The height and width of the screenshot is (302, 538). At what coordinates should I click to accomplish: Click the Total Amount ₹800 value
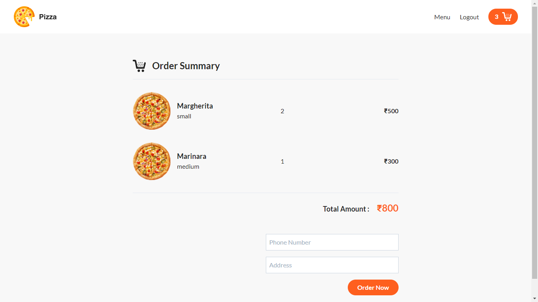pos(388,208)
